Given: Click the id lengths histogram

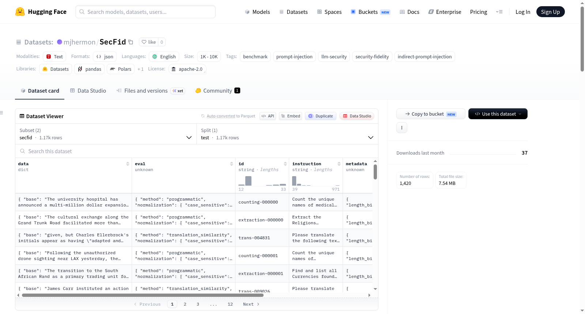Looking at the screenshot, I should [262, 181].
